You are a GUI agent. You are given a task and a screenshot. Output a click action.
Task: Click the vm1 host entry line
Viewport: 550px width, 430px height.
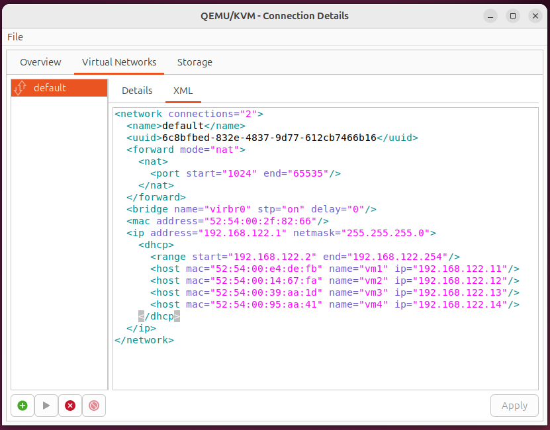[335, 269]
